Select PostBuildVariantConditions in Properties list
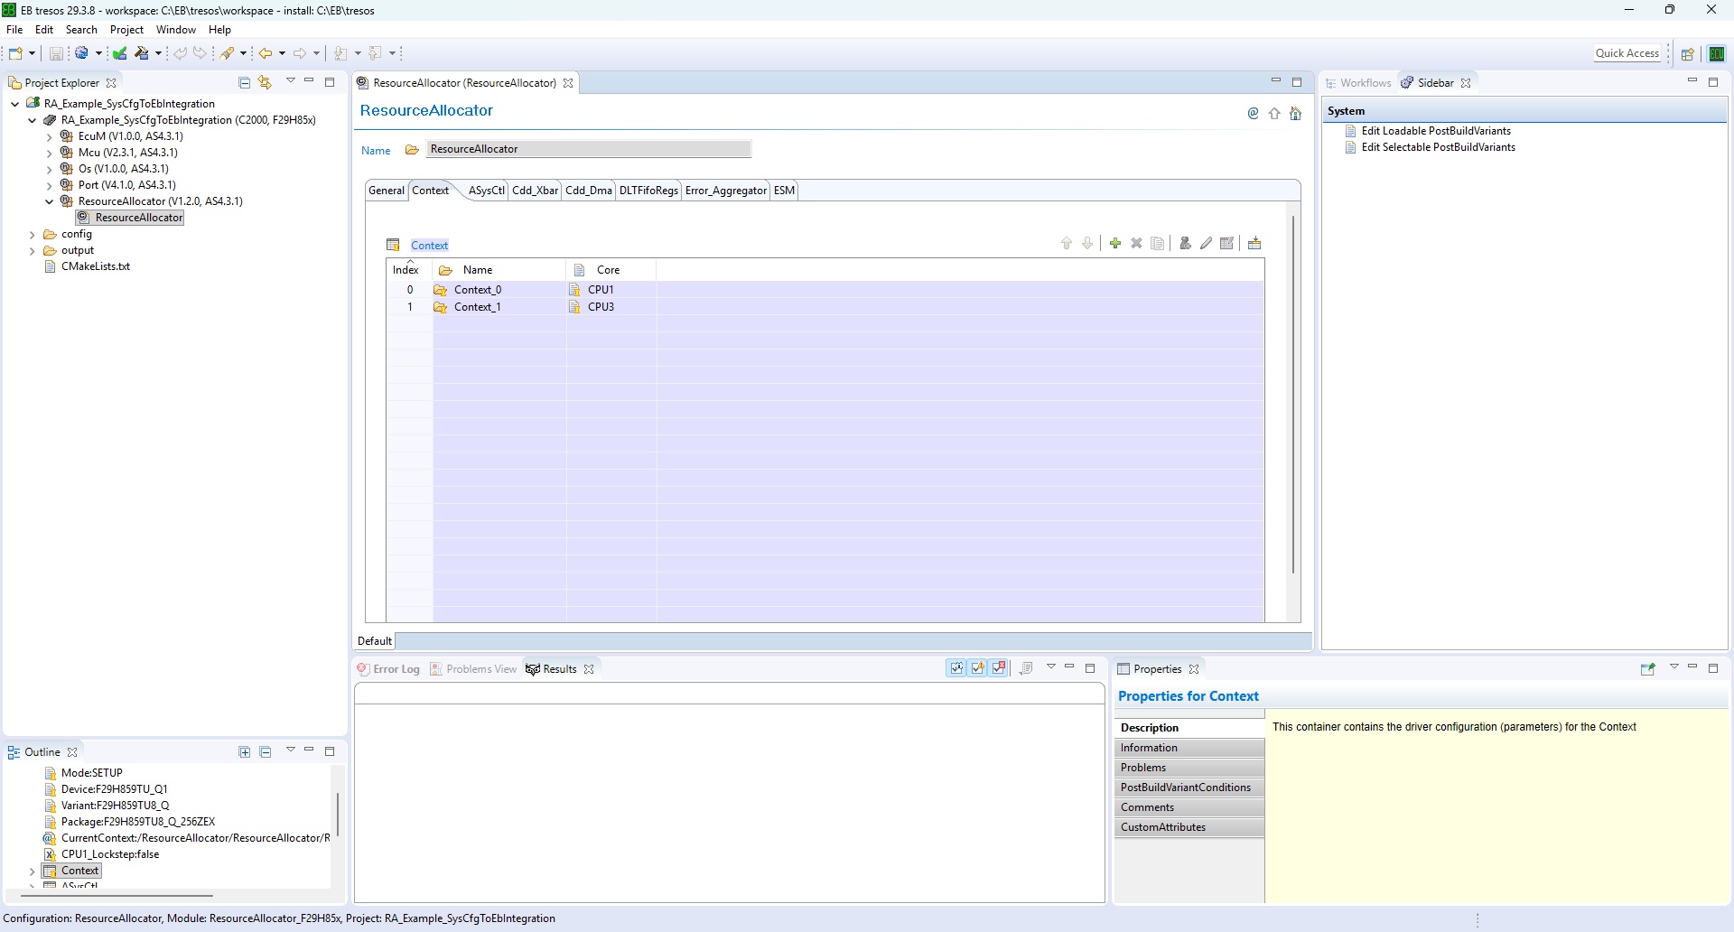 coord(1189,788)
